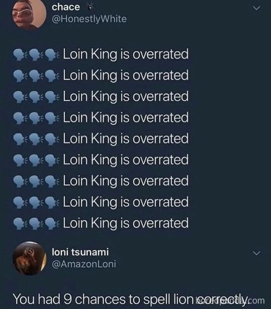Open loni tsunami's profile picture
Image resolution: width=271 pixels, height=309 pixels.
(28, 258)
